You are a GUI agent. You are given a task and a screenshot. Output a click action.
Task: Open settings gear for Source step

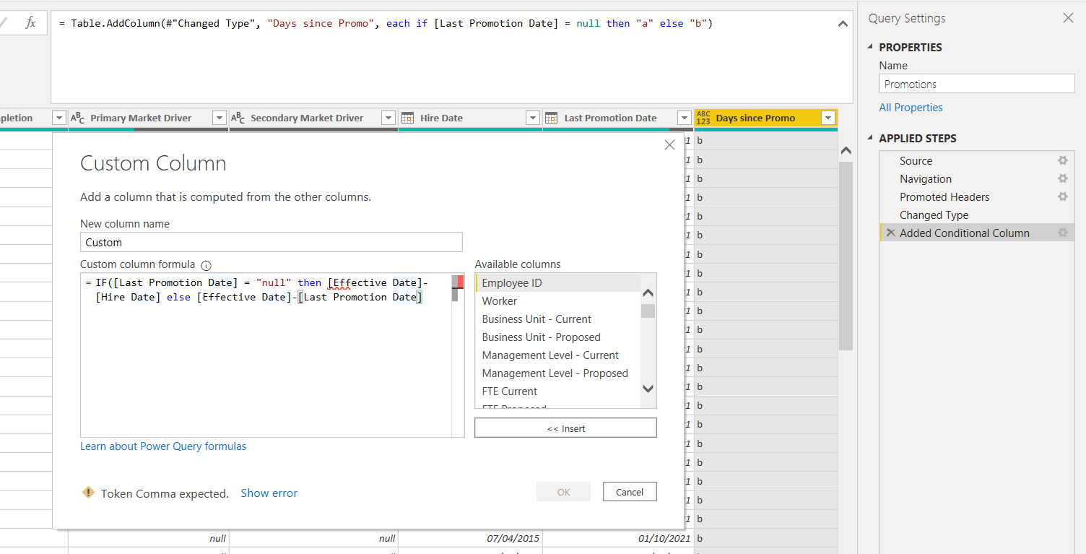[1063, 160]
